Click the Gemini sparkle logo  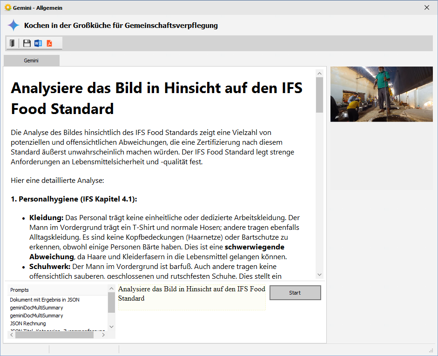tap(13, 26)
